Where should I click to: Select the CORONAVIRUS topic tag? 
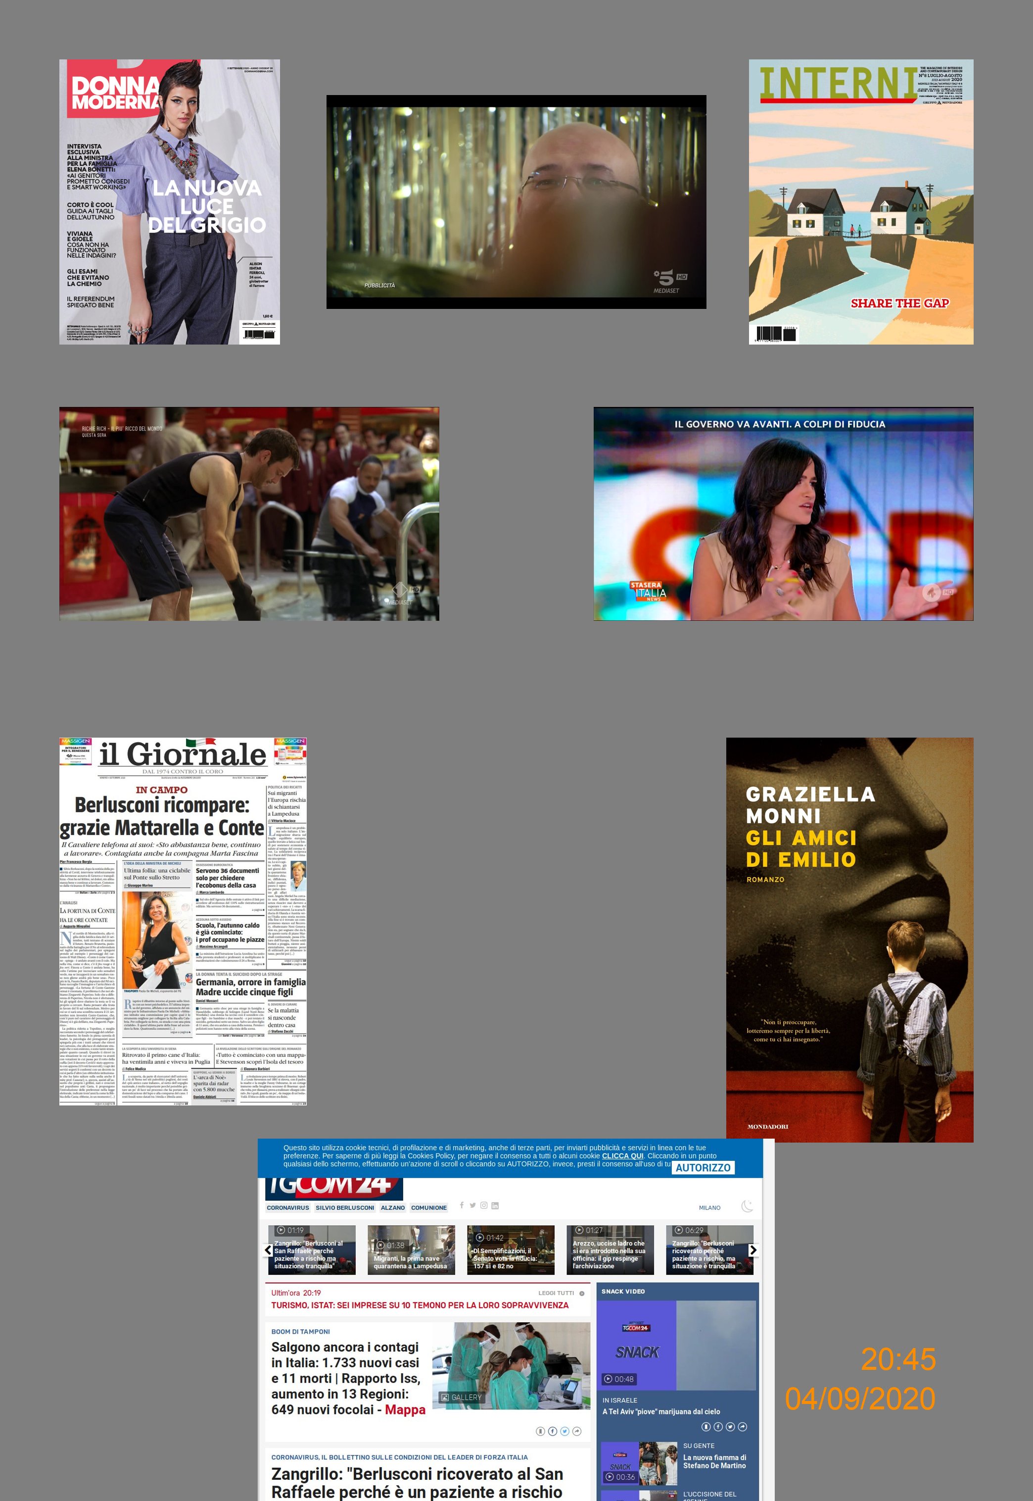(288, 1207)
